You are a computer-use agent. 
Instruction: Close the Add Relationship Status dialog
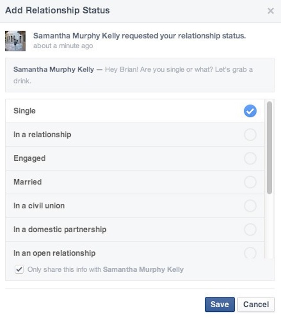(x=270, y=11)
